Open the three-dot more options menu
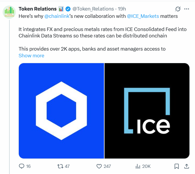This screenshot has width=195, height=174. [x=186, y=9]
